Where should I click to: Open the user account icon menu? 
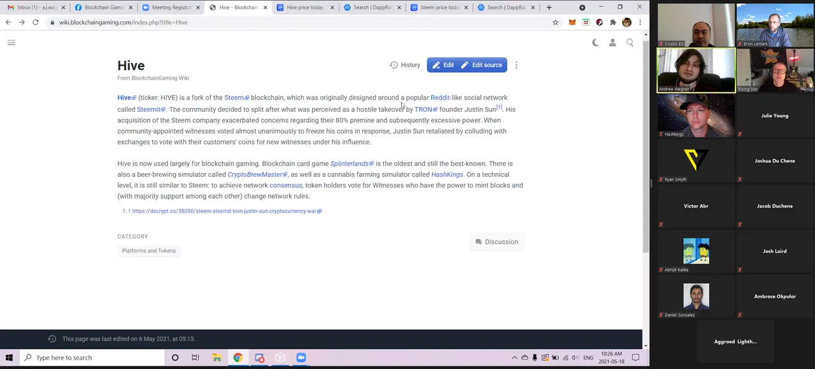coord(613,43)
